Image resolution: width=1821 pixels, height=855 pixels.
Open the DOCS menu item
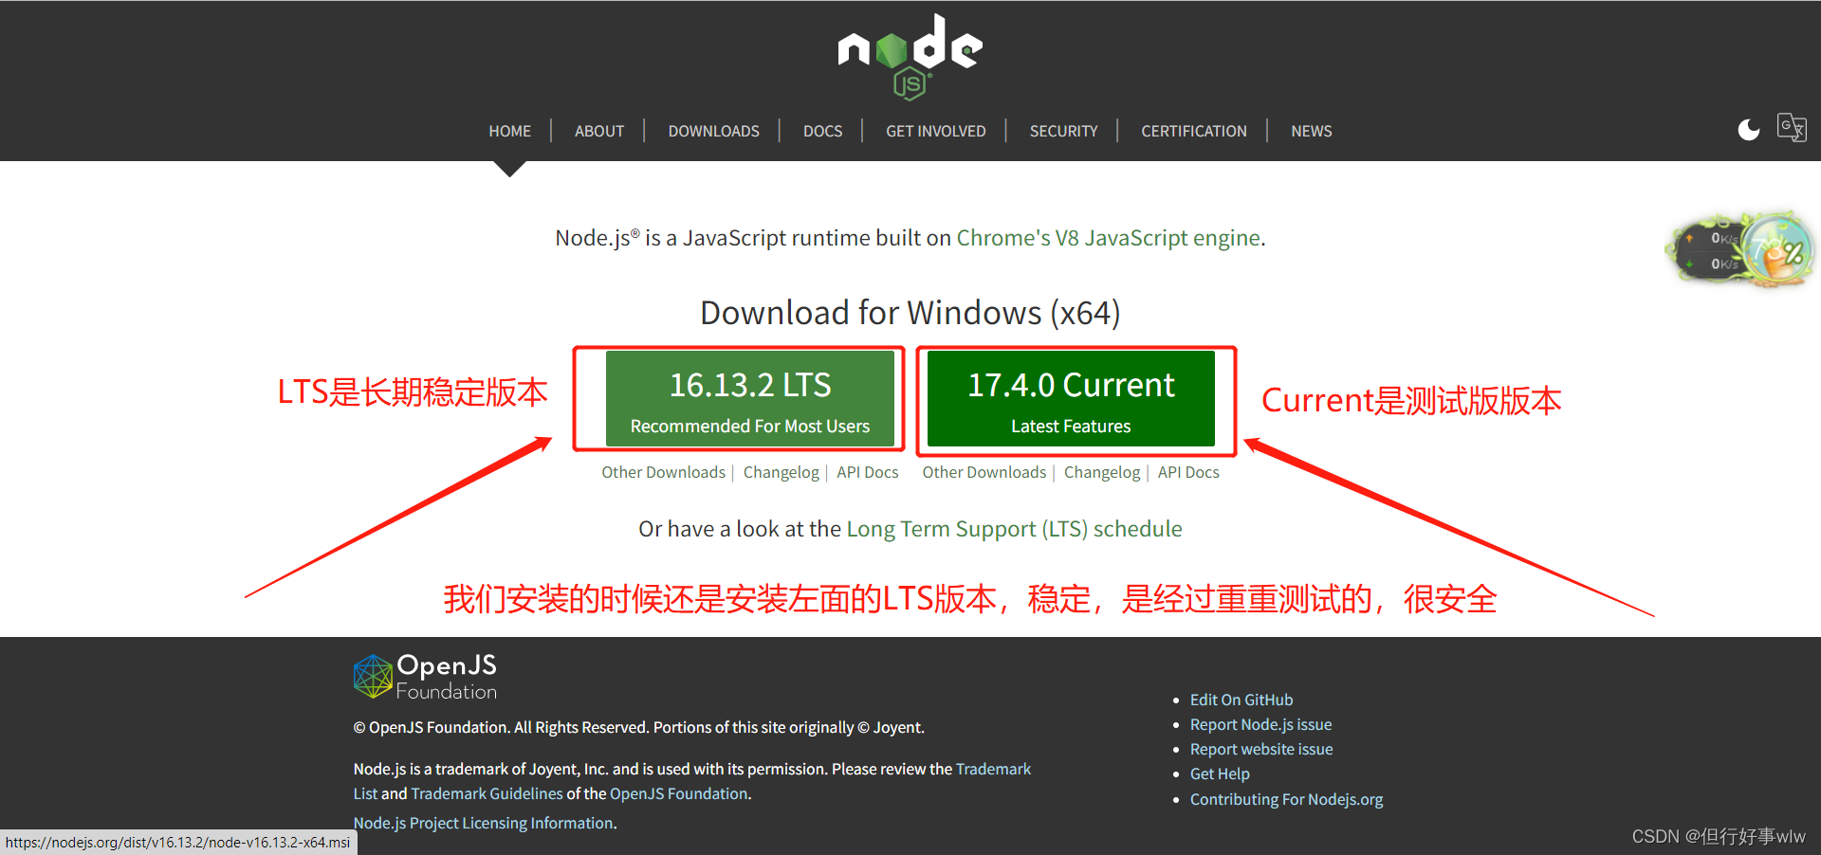822,131
